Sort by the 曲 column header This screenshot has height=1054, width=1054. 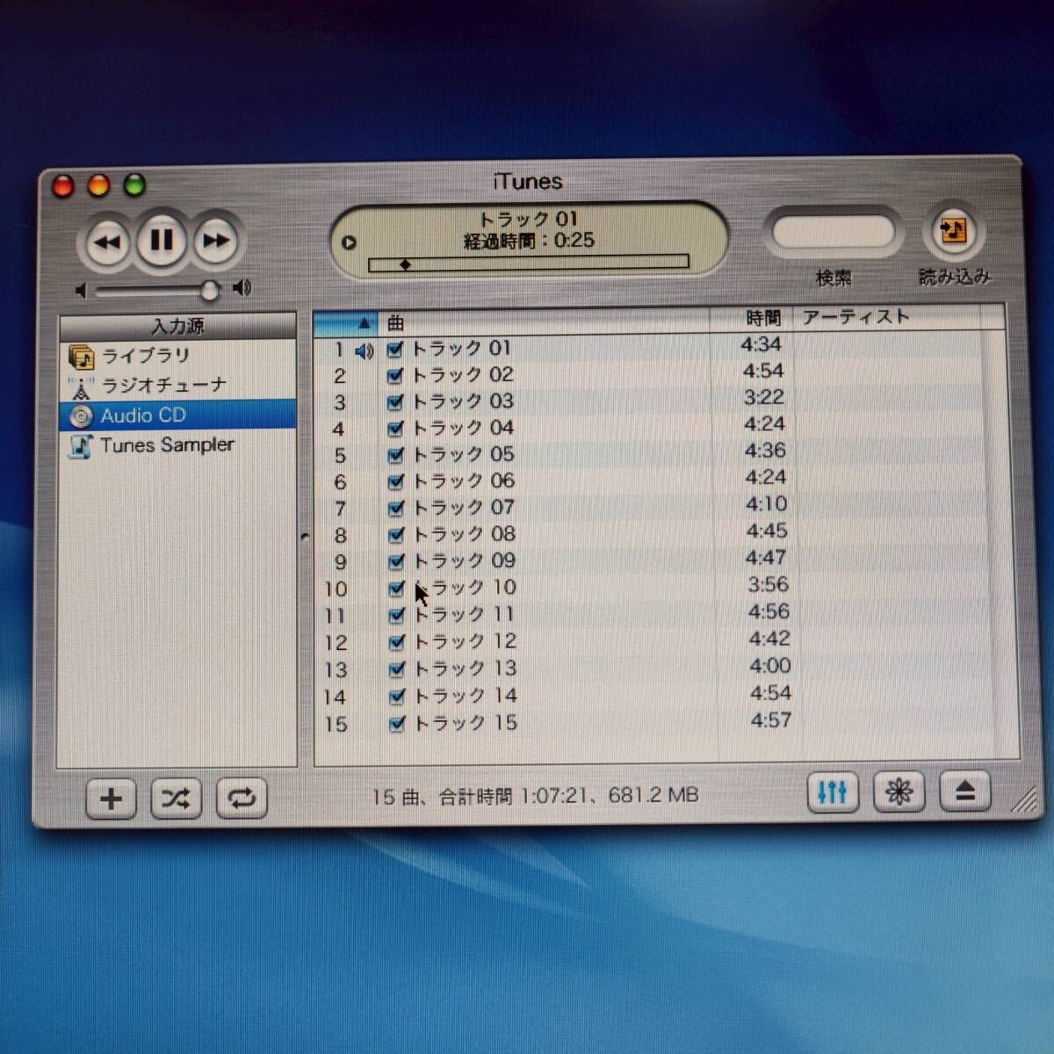click(x=544, y=321)
